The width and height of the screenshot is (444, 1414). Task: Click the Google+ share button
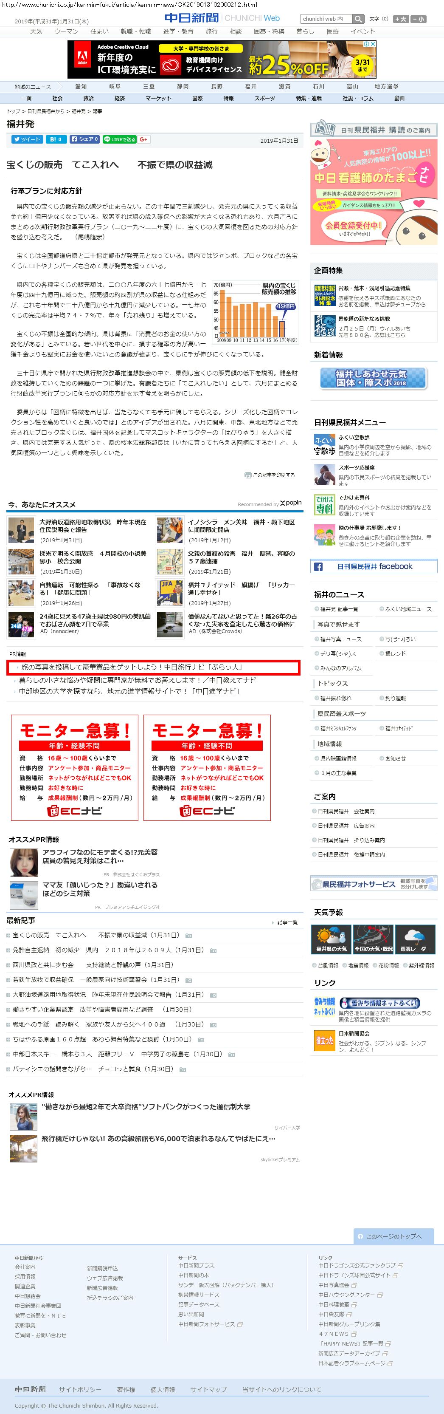pyautogui.click(x=143, y=139)
